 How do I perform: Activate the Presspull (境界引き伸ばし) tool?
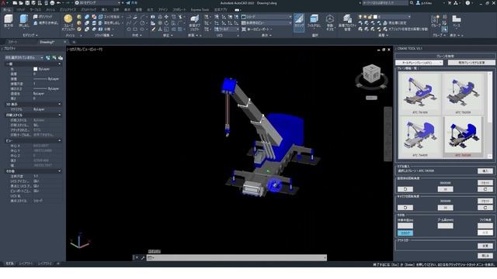[46, 22]
